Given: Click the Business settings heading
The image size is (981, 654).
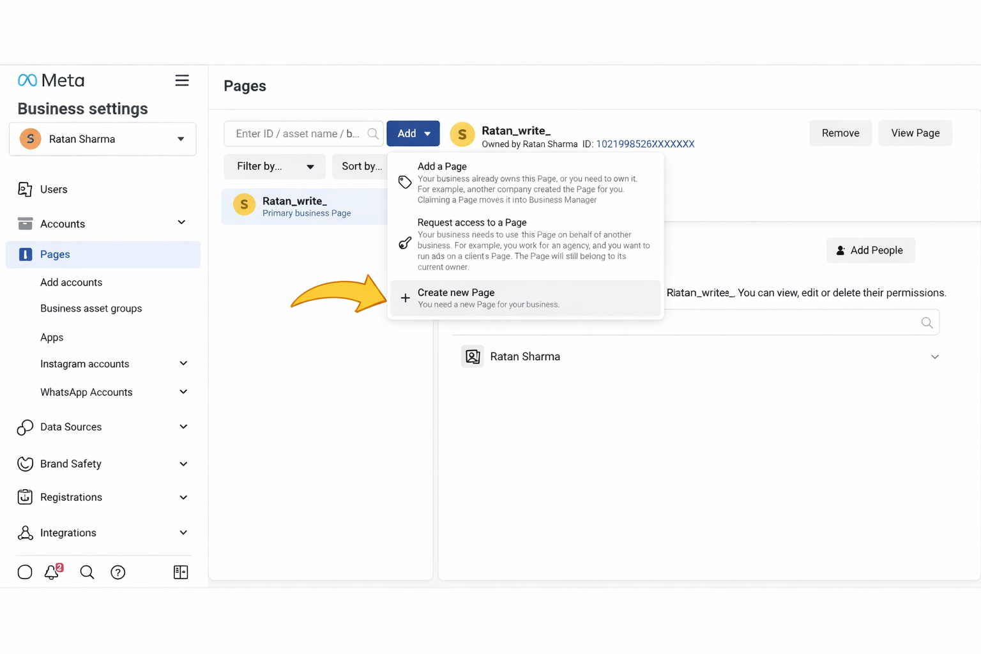Looking at the screenshot, I should pyautogui.click(x=82, y=109).
